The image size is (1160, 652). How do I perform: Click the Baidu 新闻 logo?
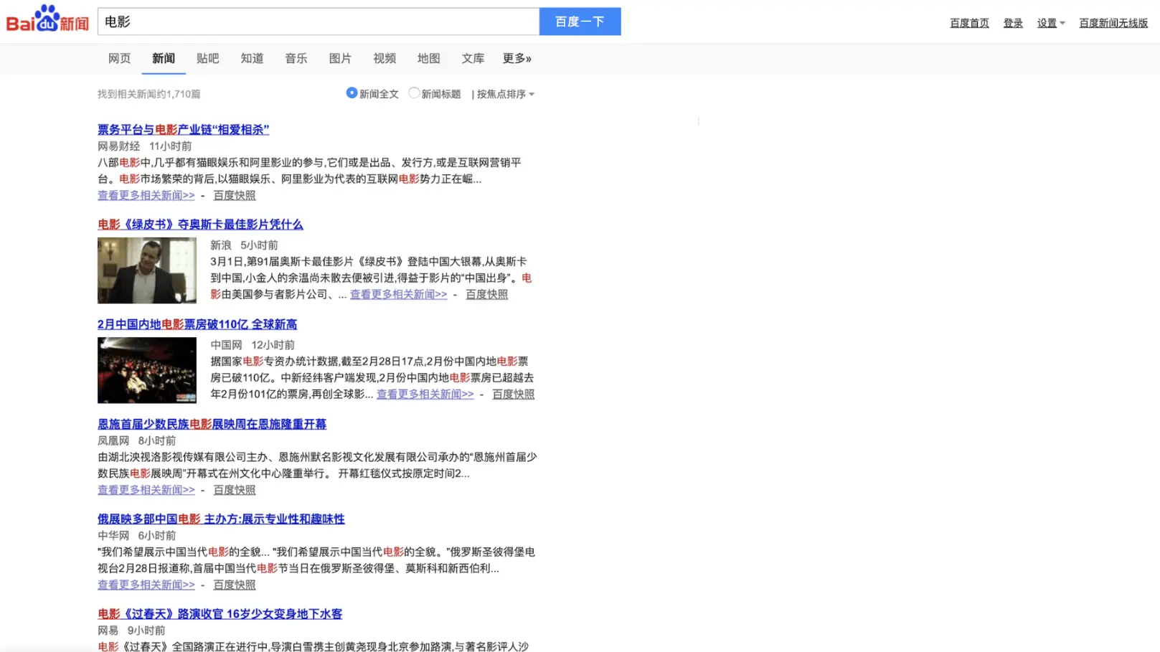(47, 19)
